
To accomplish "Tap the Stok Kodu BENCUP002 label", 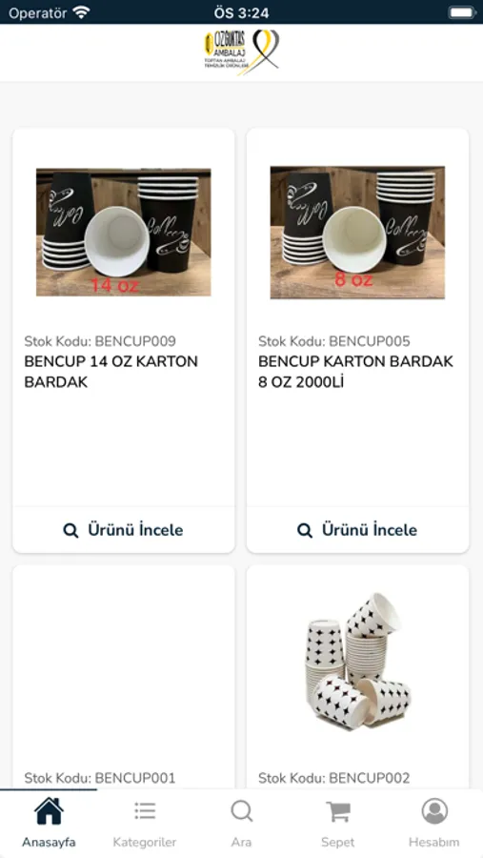I will [333, 778].
